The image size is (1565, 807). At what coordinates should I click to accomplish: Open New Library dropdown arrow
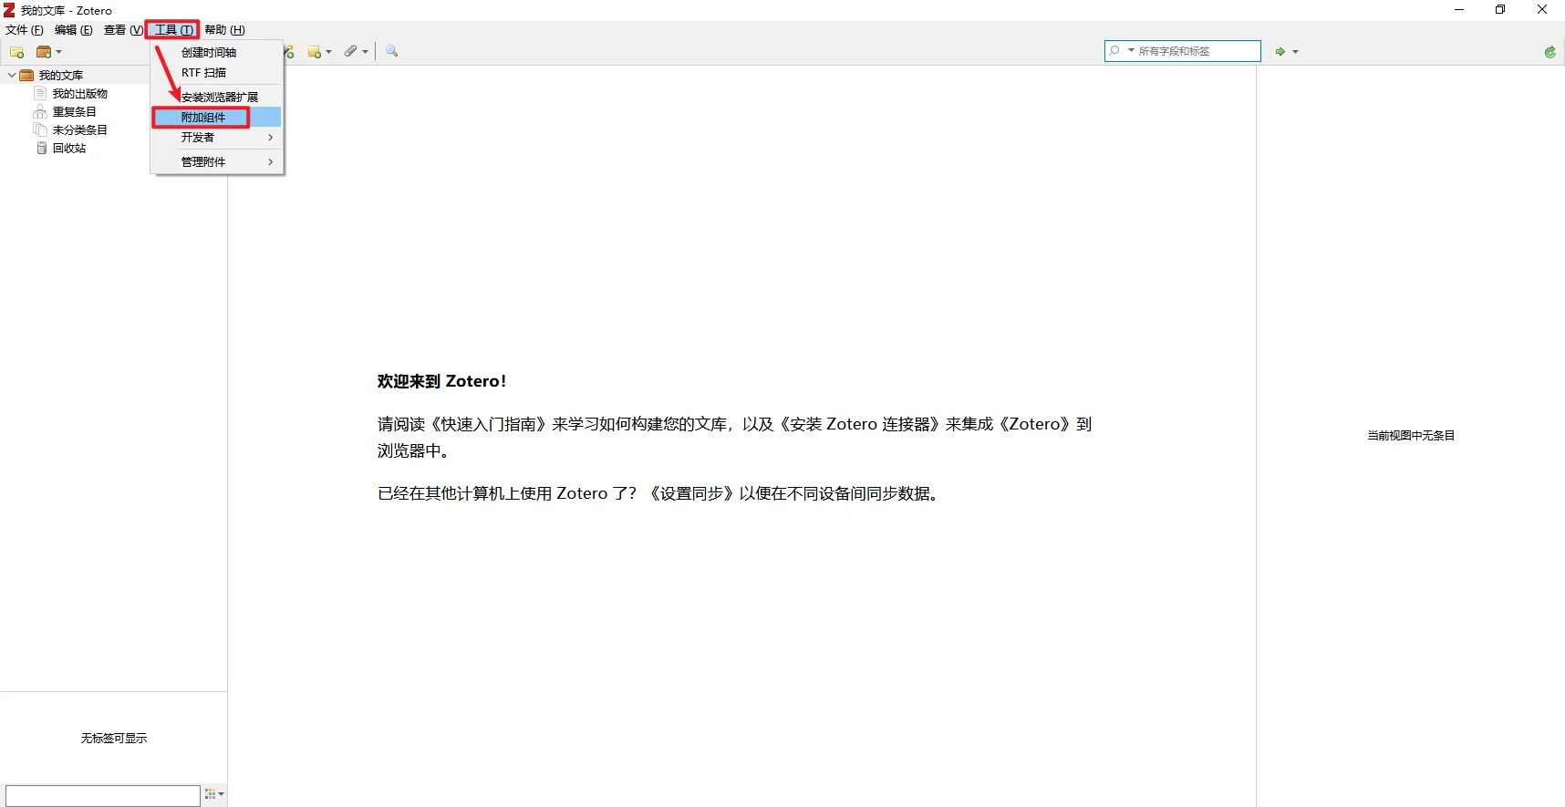58,52
